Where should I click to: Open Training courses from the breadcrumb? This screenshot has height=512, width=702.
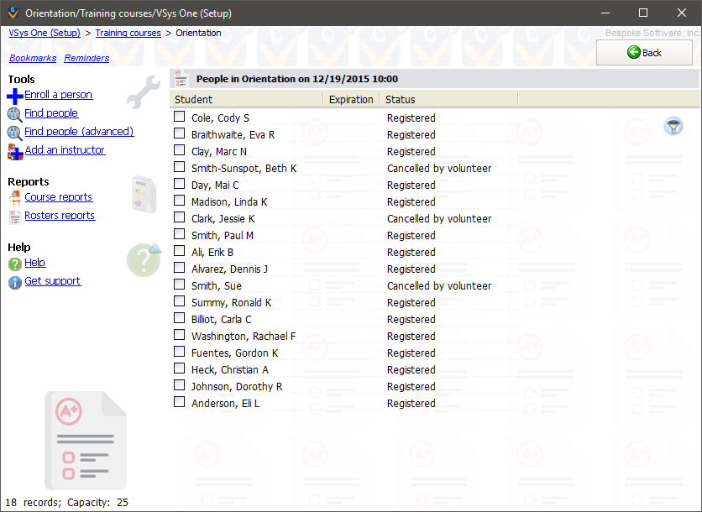pos(128,33)
